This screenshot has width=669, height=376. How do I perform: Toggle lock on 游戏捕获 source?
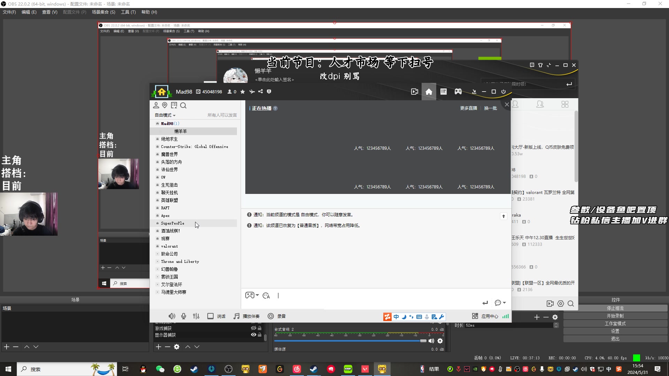point(260,328)
